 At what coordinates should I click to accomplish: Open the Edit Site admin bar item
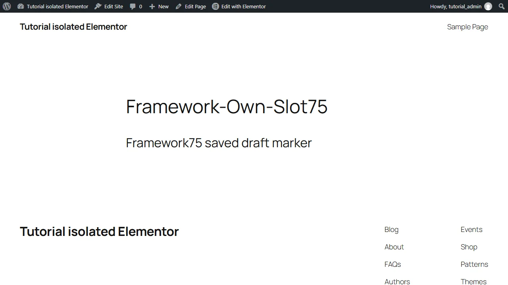109,6
